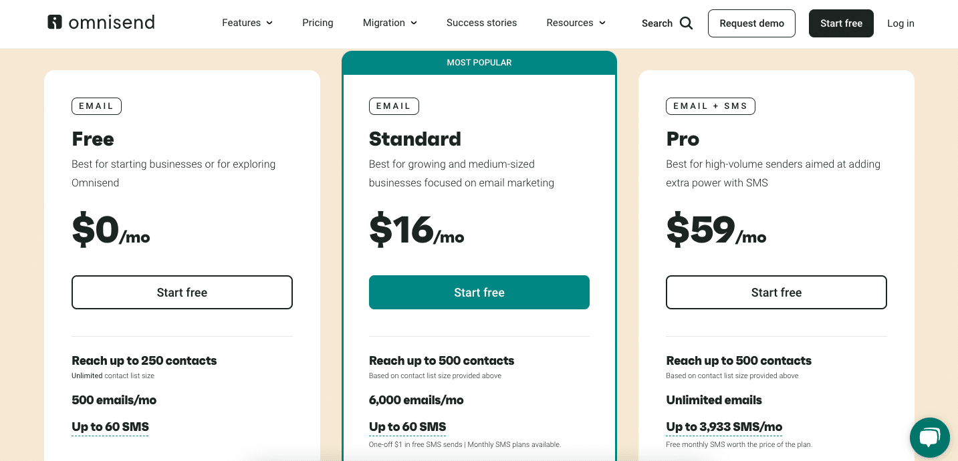Start free on the Pro plan
The height and width of the screenshot is (461, 958).
776,292
